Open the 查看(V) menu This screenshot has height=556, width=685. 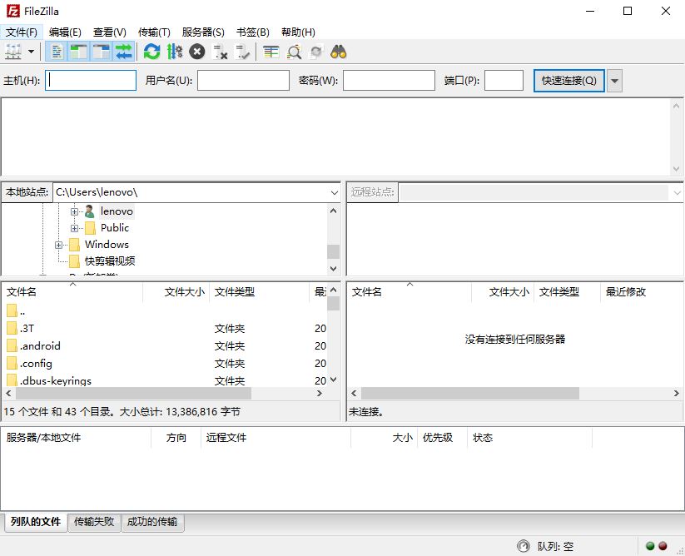click(110, 32)
